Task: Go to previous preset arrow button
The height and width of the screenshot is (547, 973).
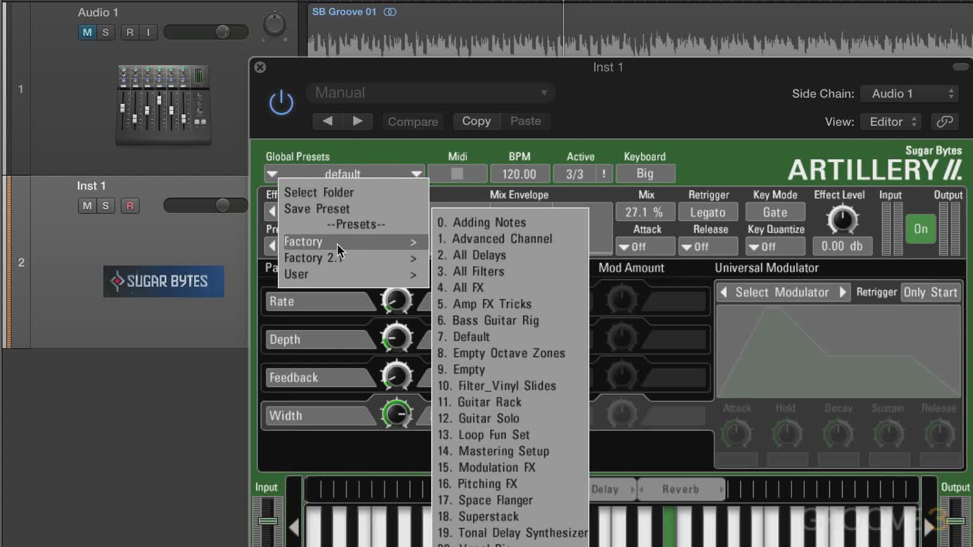Action: [327, 121]
